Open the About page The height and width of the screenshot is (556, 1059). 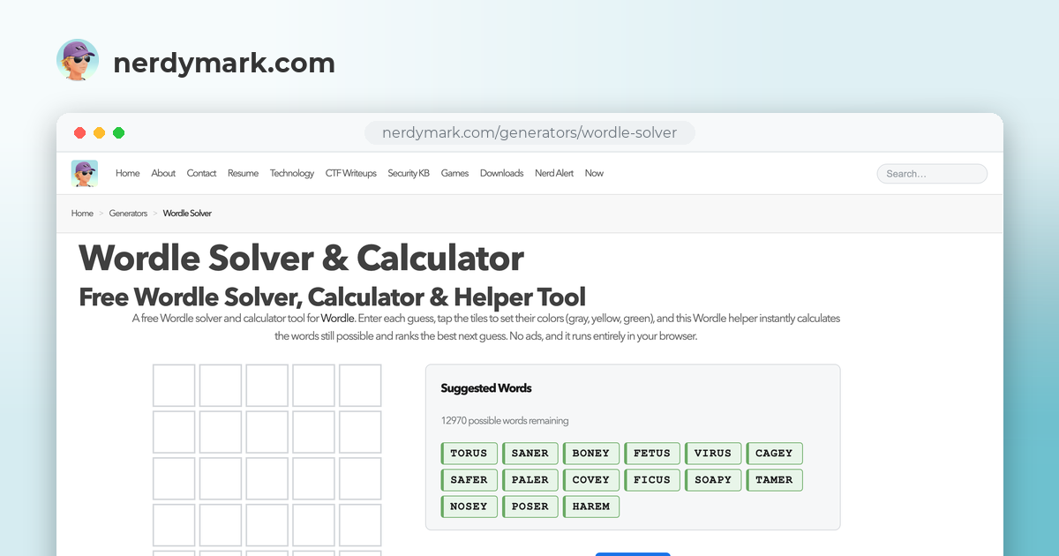(x=163, y=173)
